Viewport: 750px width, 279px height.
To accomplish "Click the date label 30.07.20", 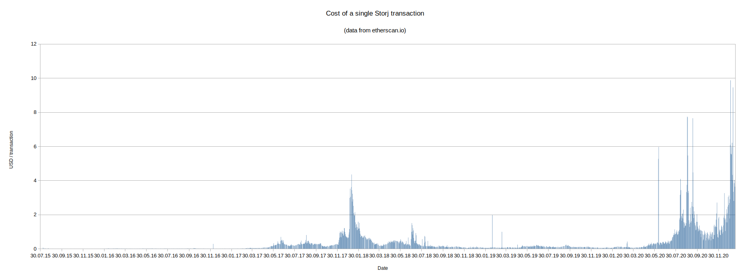I will point(676,255).
